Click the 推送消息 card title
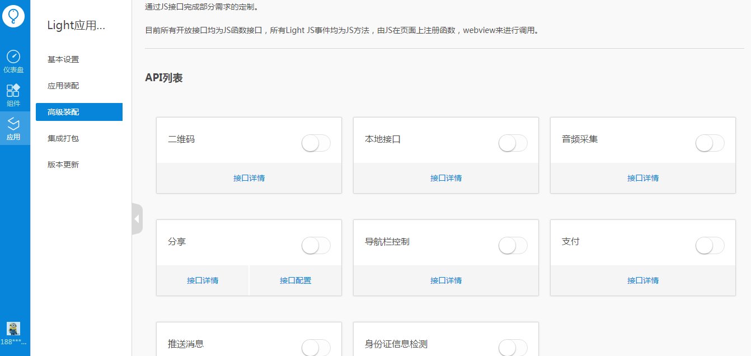751x356 pixels. [x=186, y=344]
